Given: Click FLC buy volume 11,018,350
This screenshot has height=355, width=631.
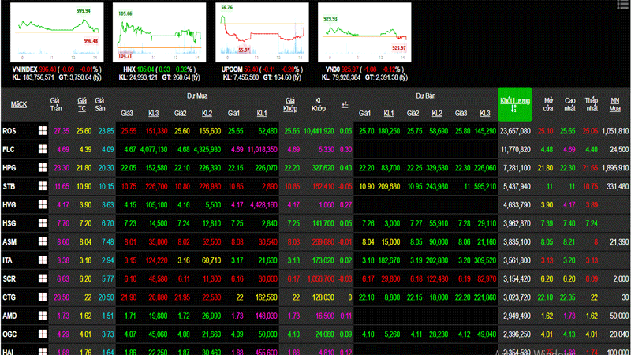Looking at the screenshot, I should coord(263,150).
